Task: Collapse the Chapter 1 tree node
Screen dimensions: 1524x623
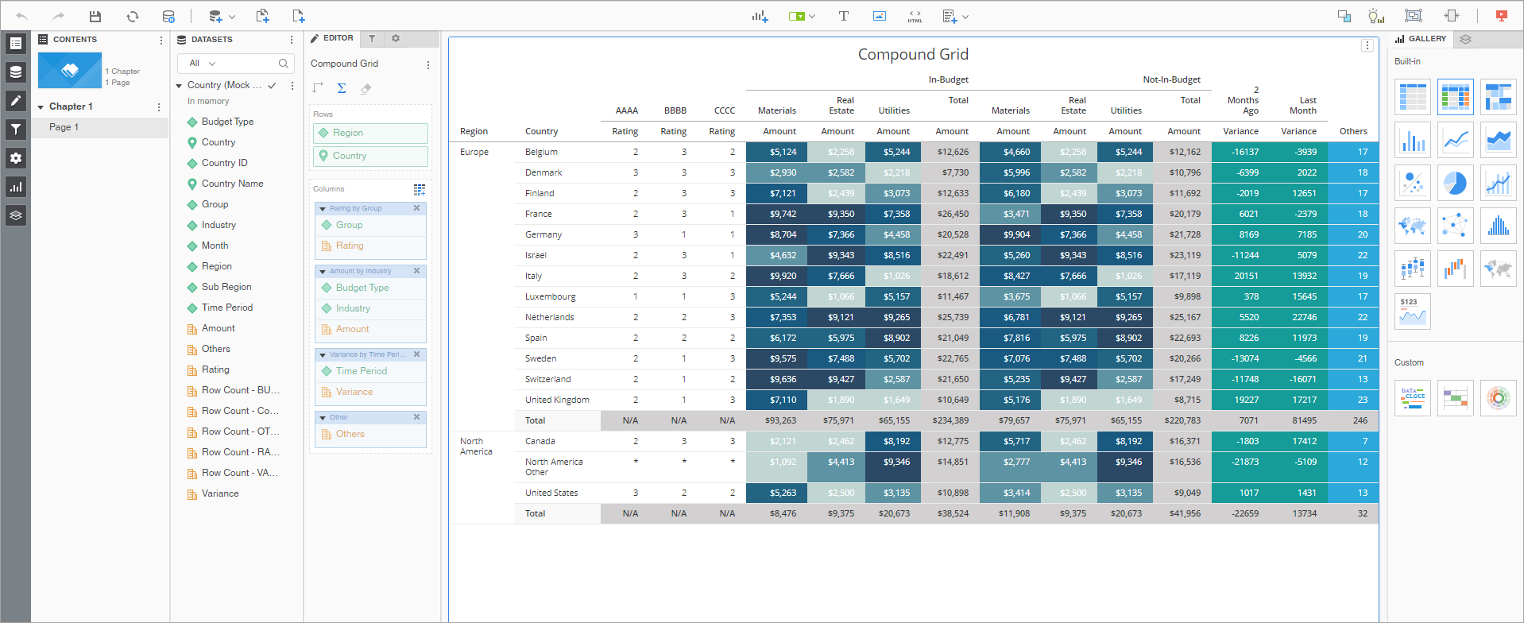Action: click(41, 107)
